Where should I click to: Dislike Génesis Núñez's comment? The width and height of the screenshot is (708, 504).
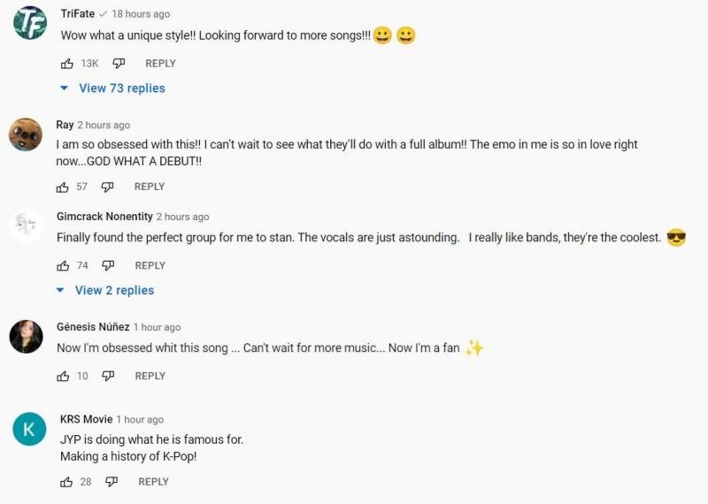(x=108, y=376)
